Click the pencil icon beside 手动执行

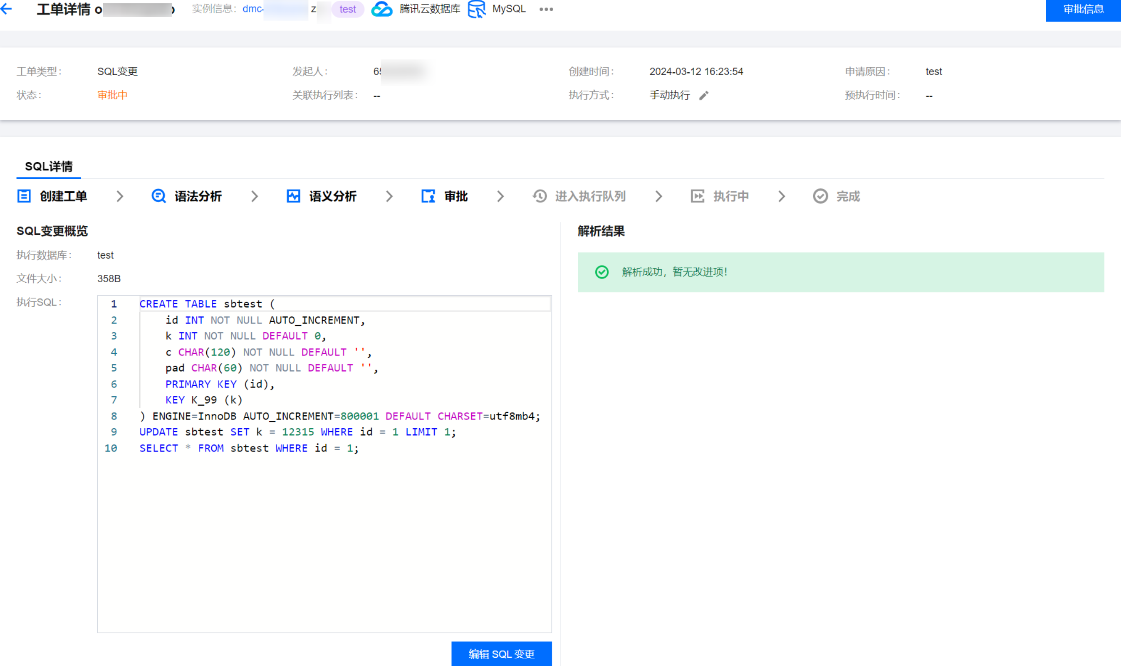(703, 95)
